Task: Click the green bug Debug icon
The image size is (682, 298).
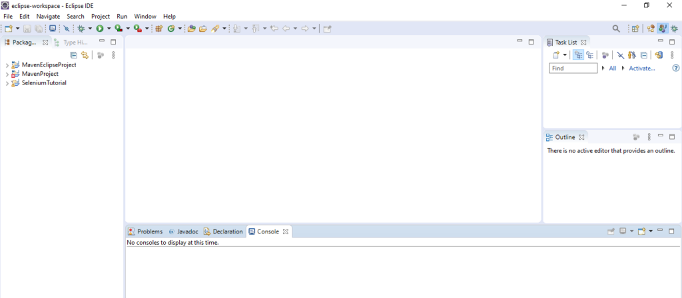Action: click(x=81, y=29)
